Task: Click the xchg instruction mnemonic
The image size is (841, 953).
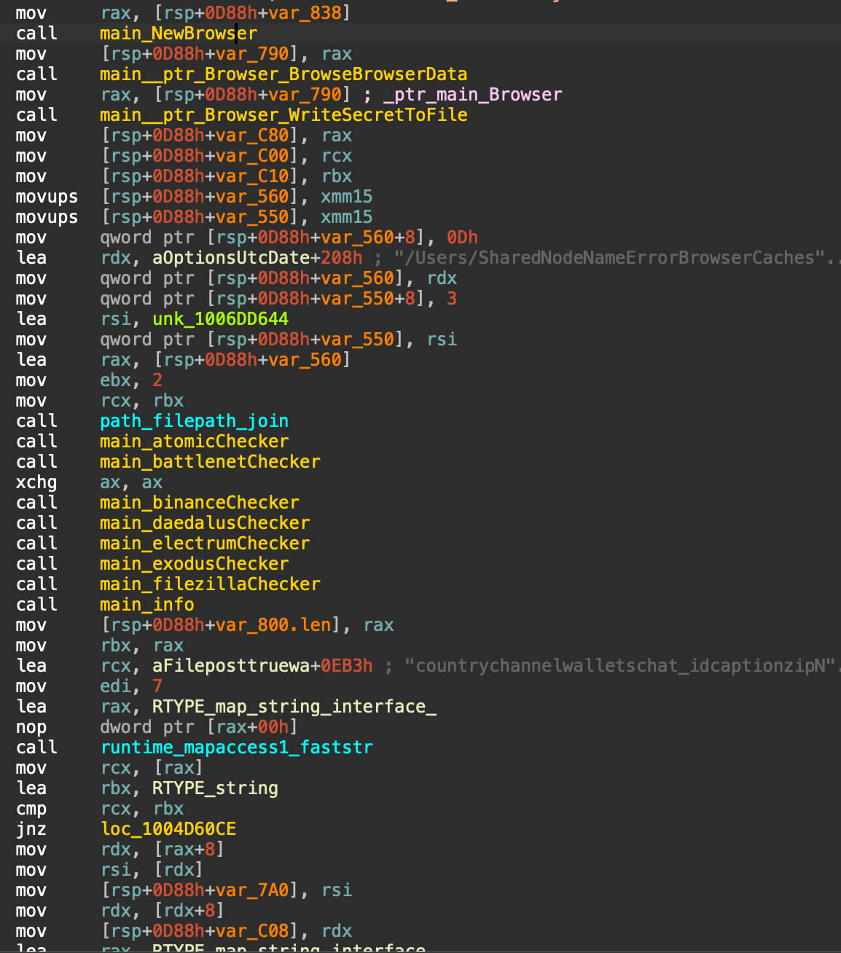Action: pyautogui.click(x=36, y=482)
